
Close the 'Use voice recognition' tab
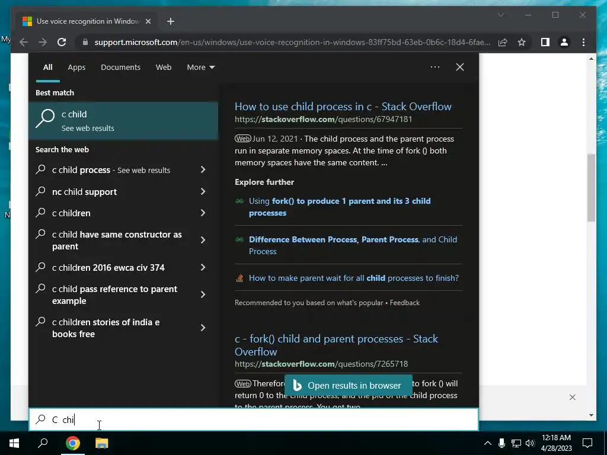click(x=148, y=21)
